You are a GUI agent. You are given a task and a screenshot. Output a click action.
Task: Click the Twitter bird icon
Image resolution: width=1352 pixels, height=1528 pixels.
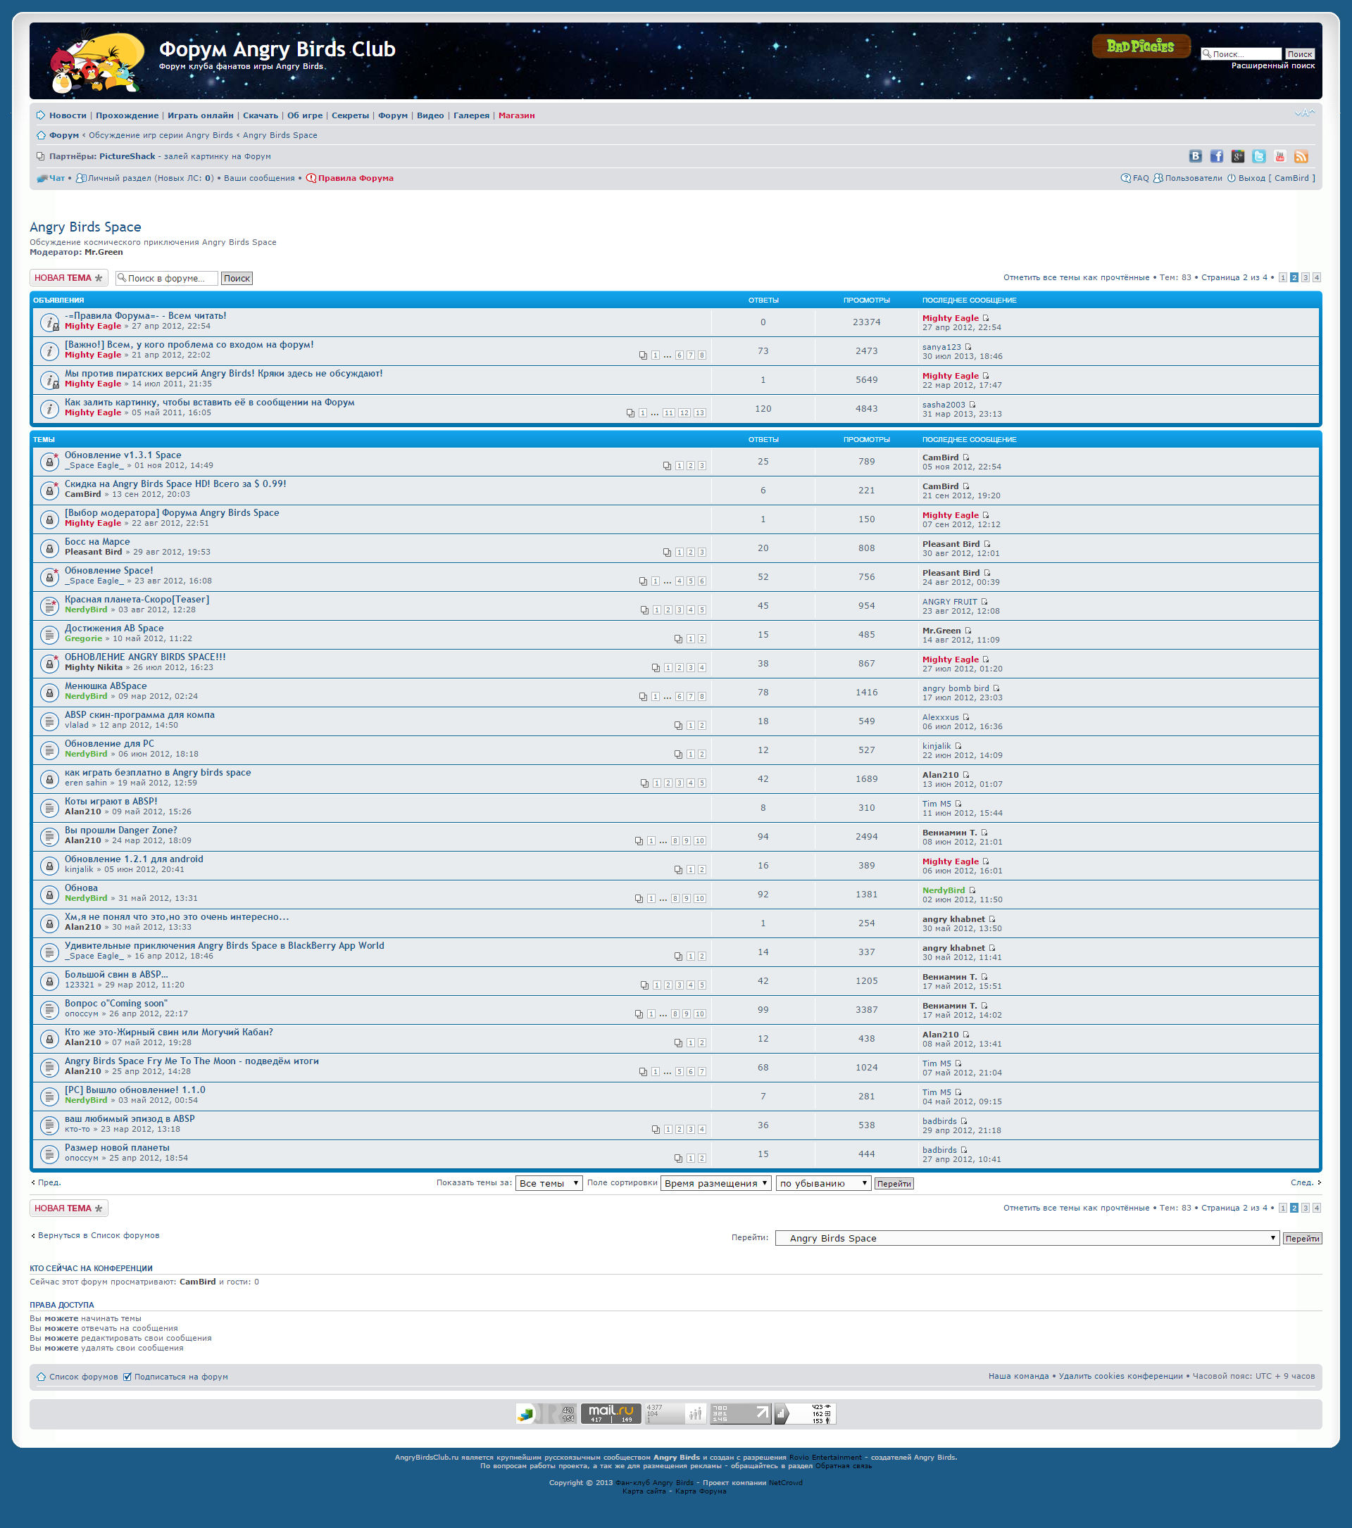(x=1258, y=156)
